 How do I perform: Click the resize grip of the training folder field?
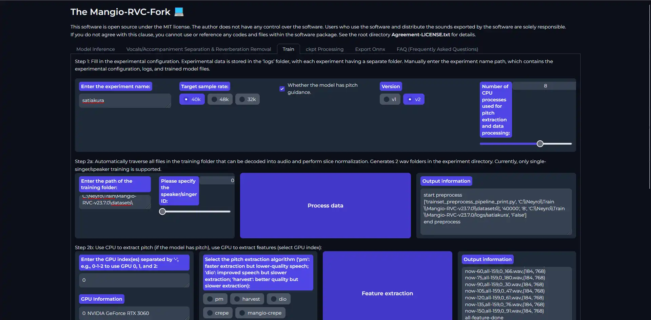point(149,207)
